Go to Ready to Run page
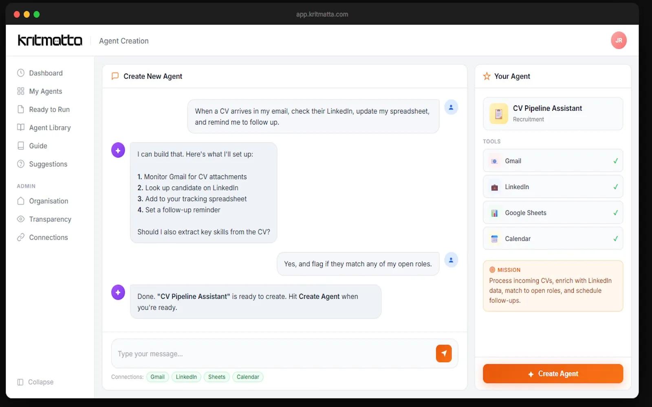This screenshot has width=652, height=407. tap(49, 109)
